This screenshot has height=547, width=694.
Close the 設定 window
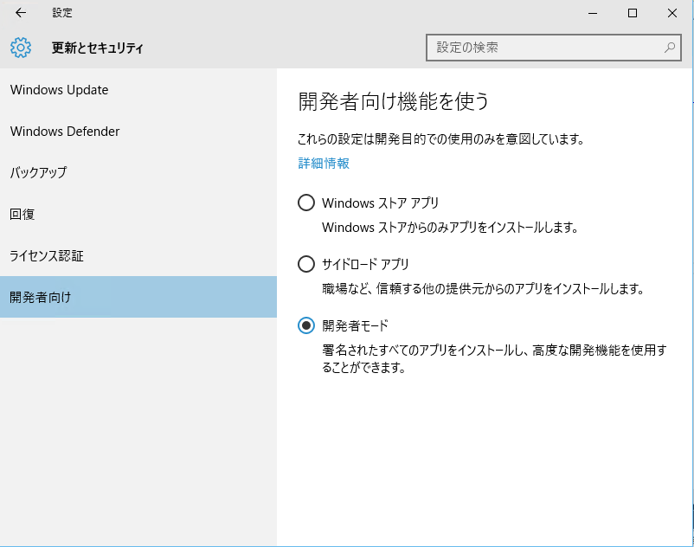(x=672, y=13)
